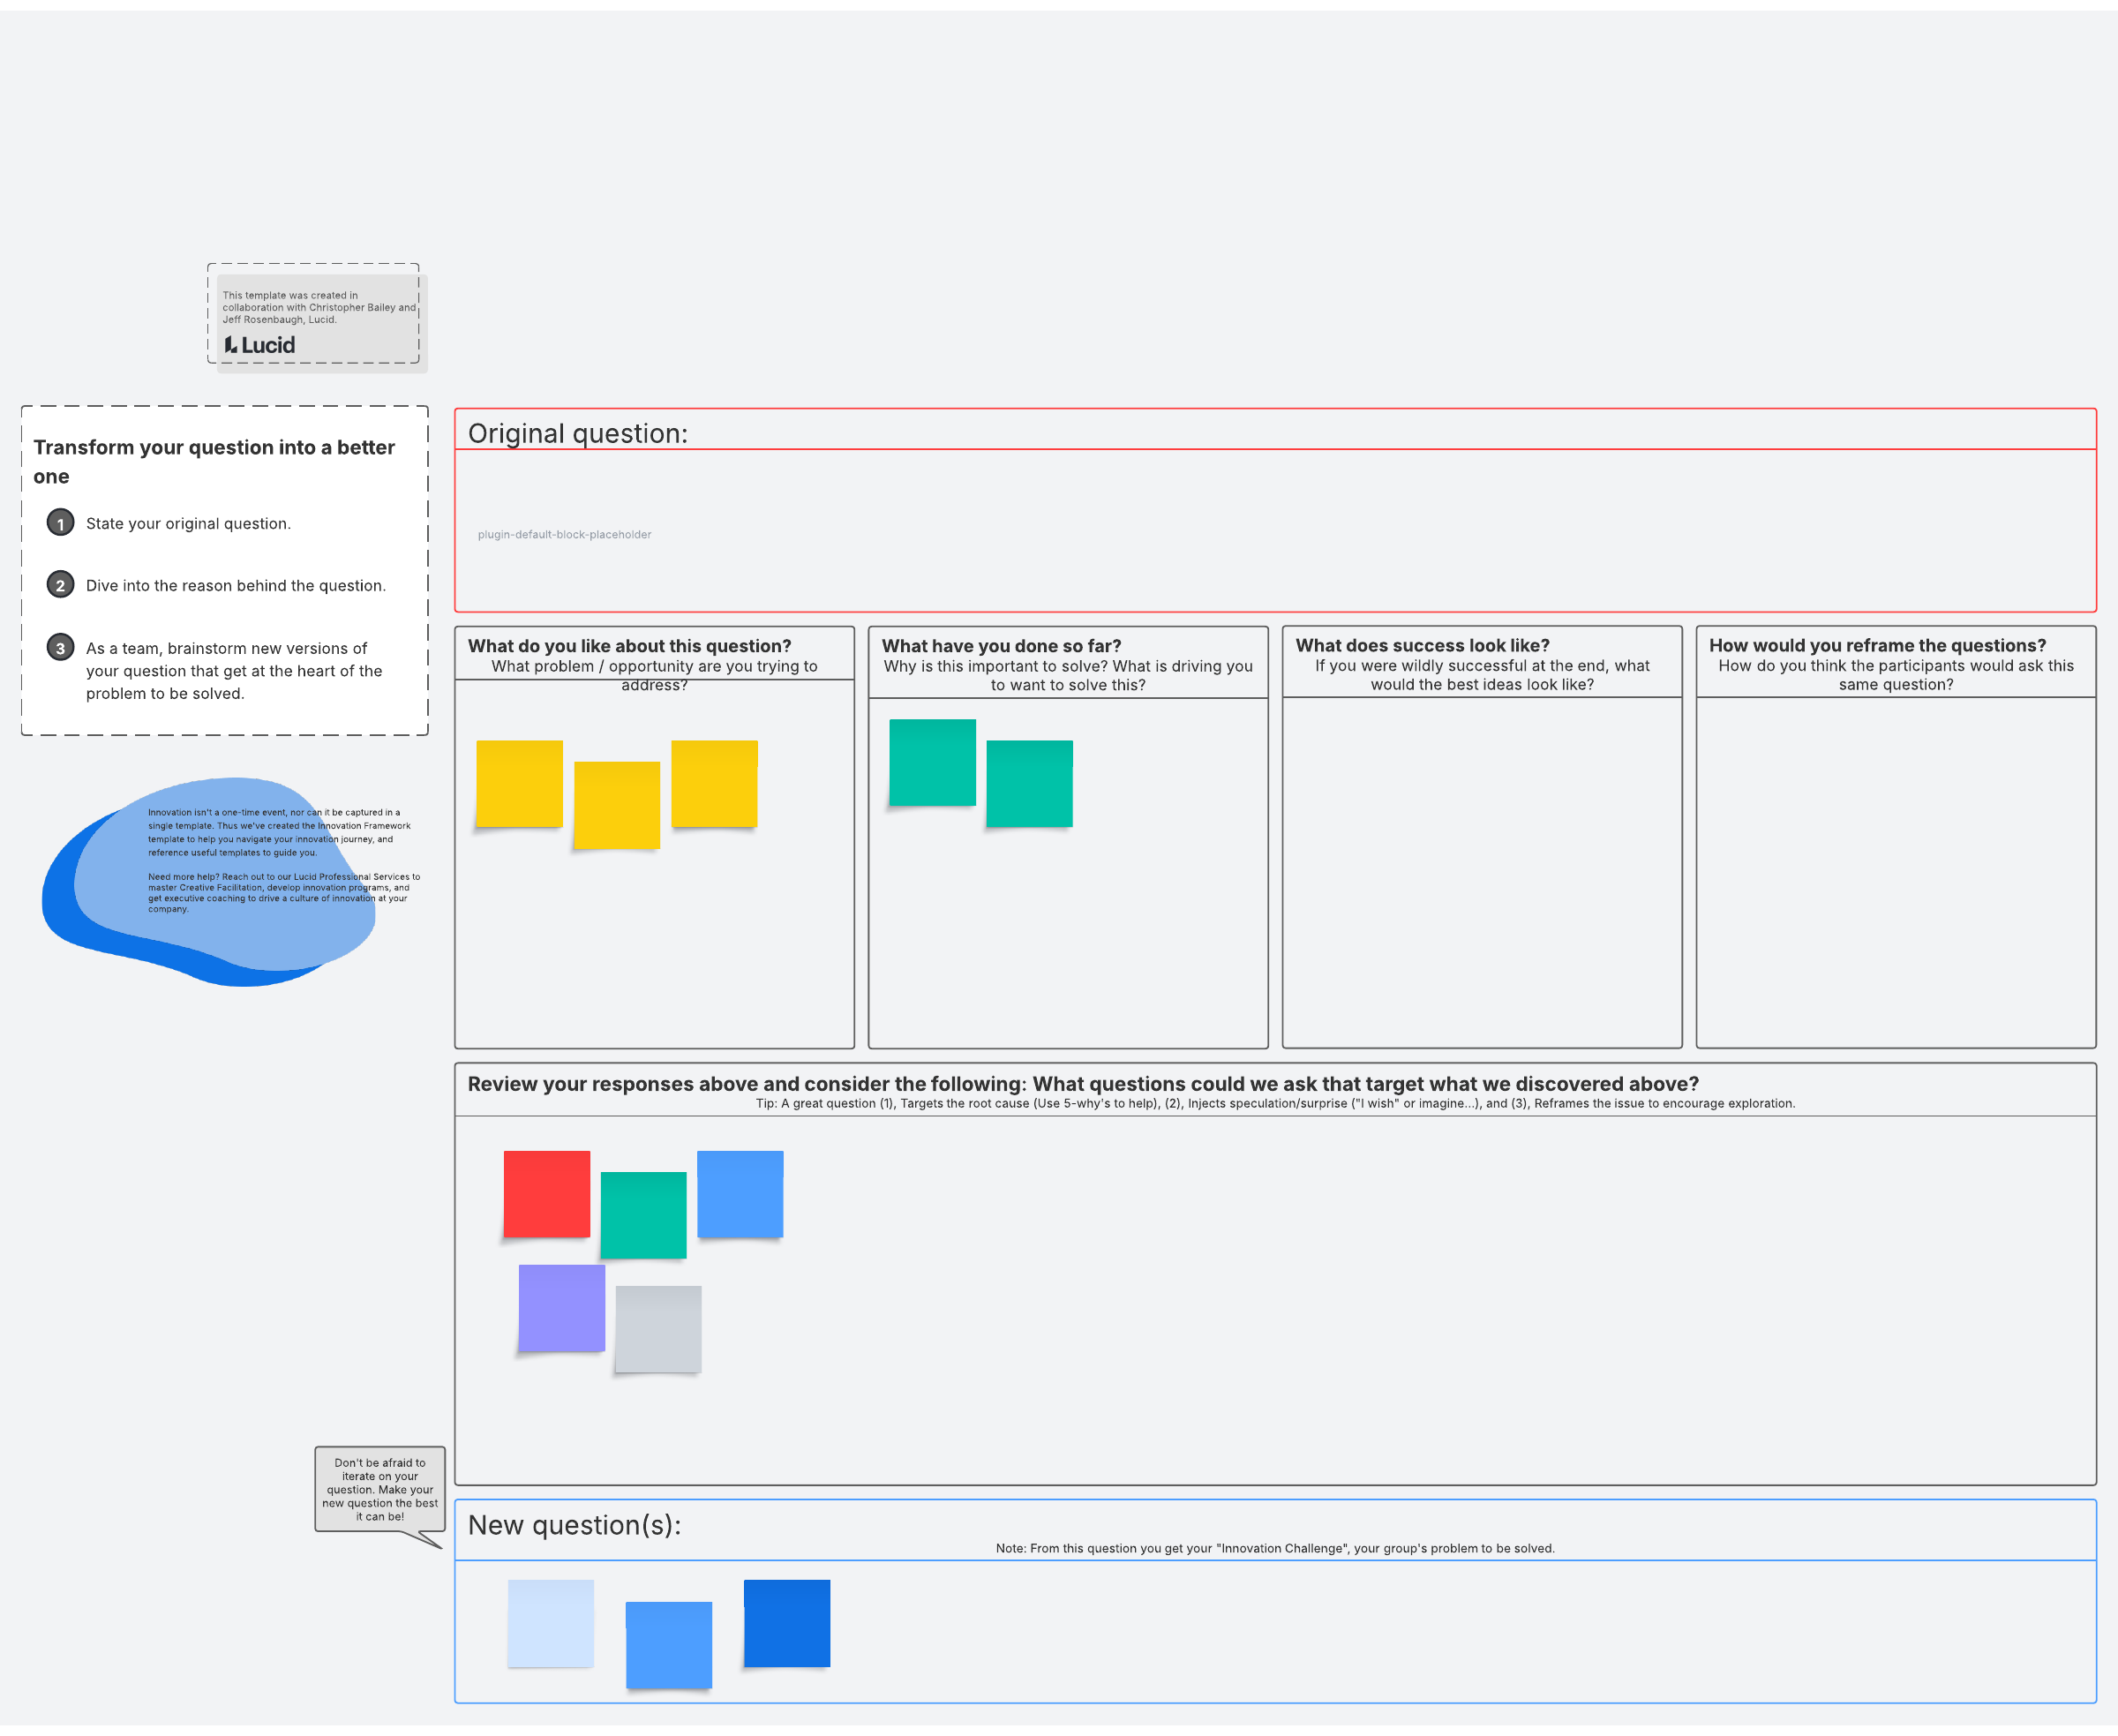This screenshot has height=1736, width=2118.
Task: Select the lightest blue sticky note in New question(s)
Action: (550, 1622)
